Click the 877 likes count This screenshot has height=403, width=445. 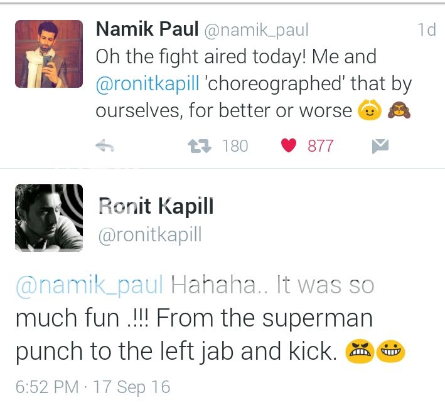click(320, 147)
